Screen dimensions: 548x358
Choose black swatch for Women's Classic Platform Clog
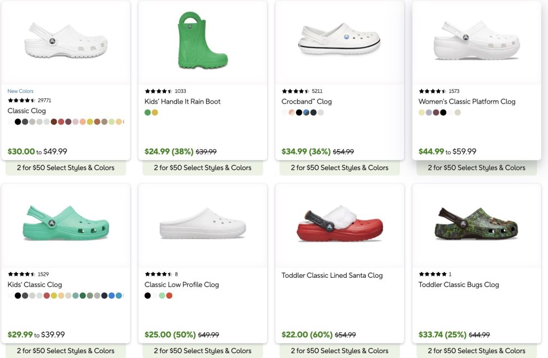443,113
